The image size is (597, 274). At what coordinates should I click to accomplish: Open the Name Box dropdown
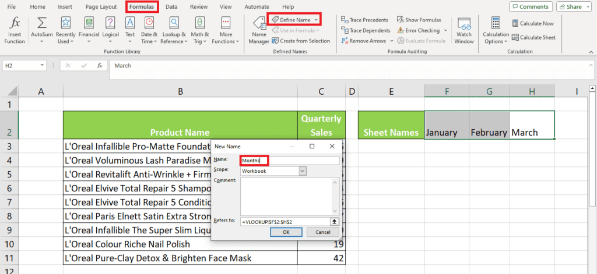coord(42,65)
